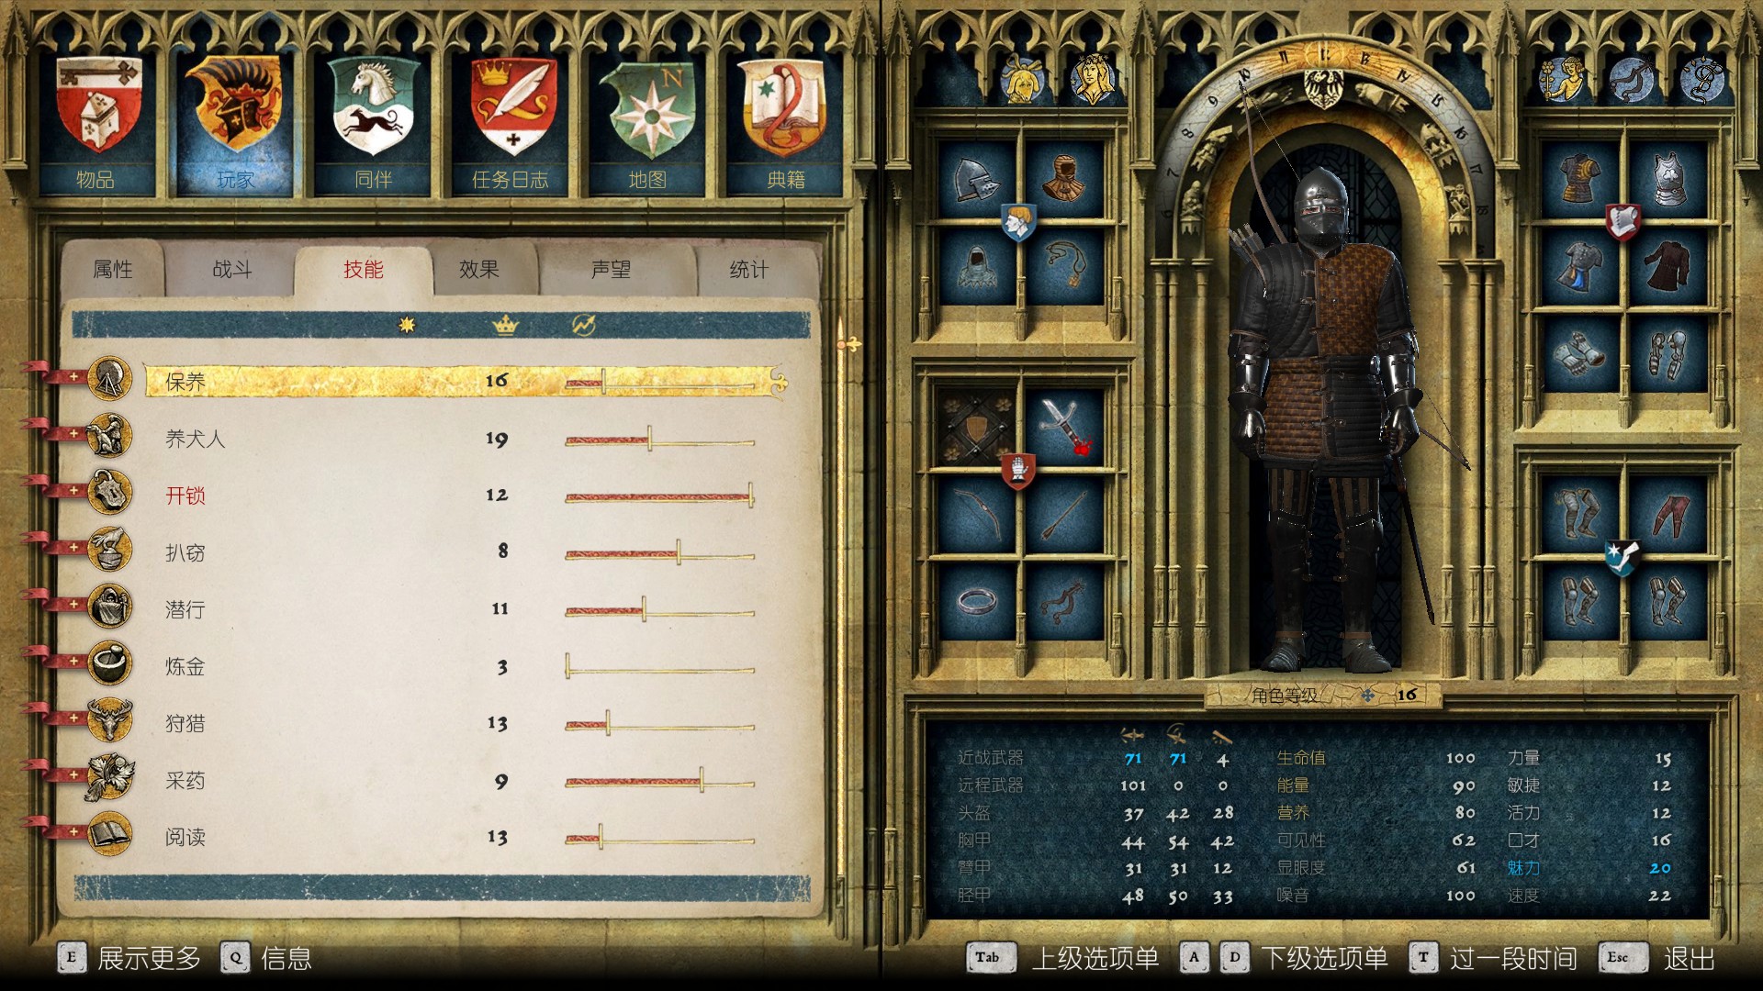Viewport: 1763px width, 991px height.
Task: Select the necklace equipment slot
Action: coord(1064,267)
